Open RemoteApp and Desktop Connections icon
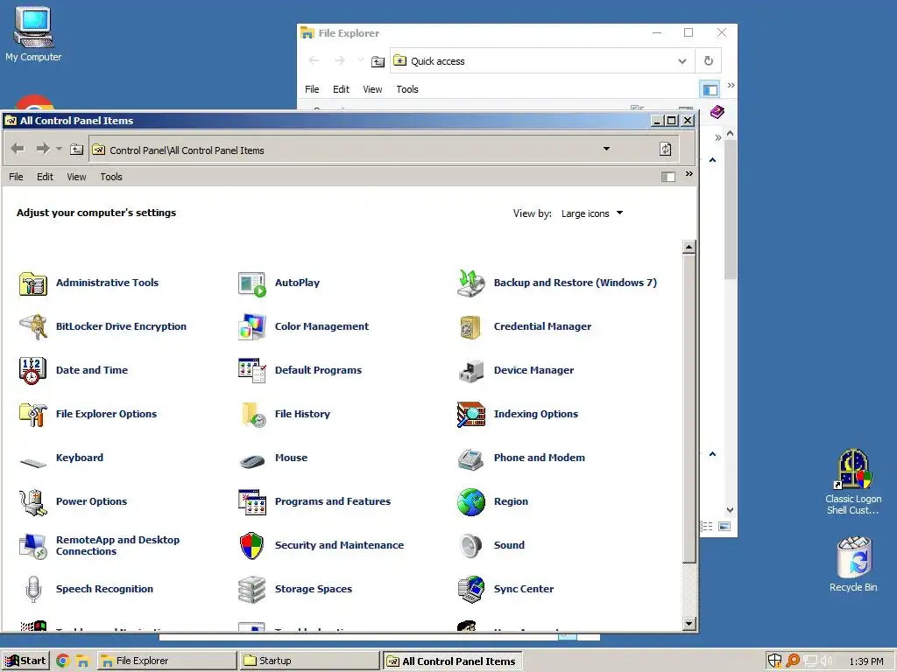The image size is (897, 672). click(x=32, y=546)
